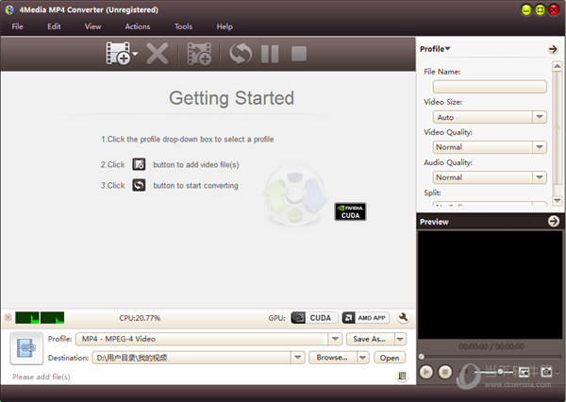Click the preview video display area
This screenshot has height=402, width=566.
point(490,285)
